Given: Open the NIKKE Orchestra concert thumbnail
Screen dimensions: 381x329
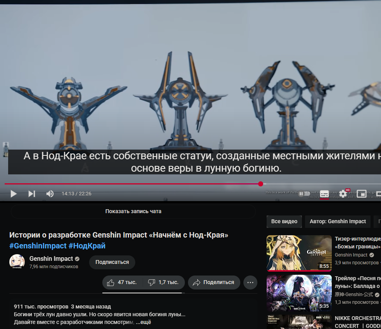Looking at the screenshot, I should tap(299, 322).
